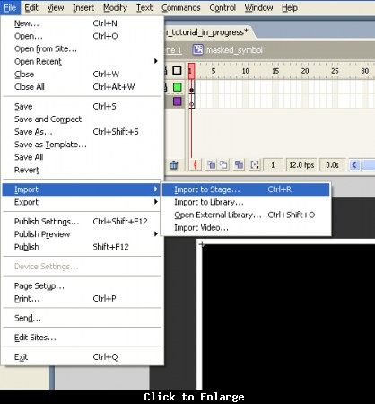
Task: Open the Modify menu
Action: pyautogui.click(x=115, y=7)
